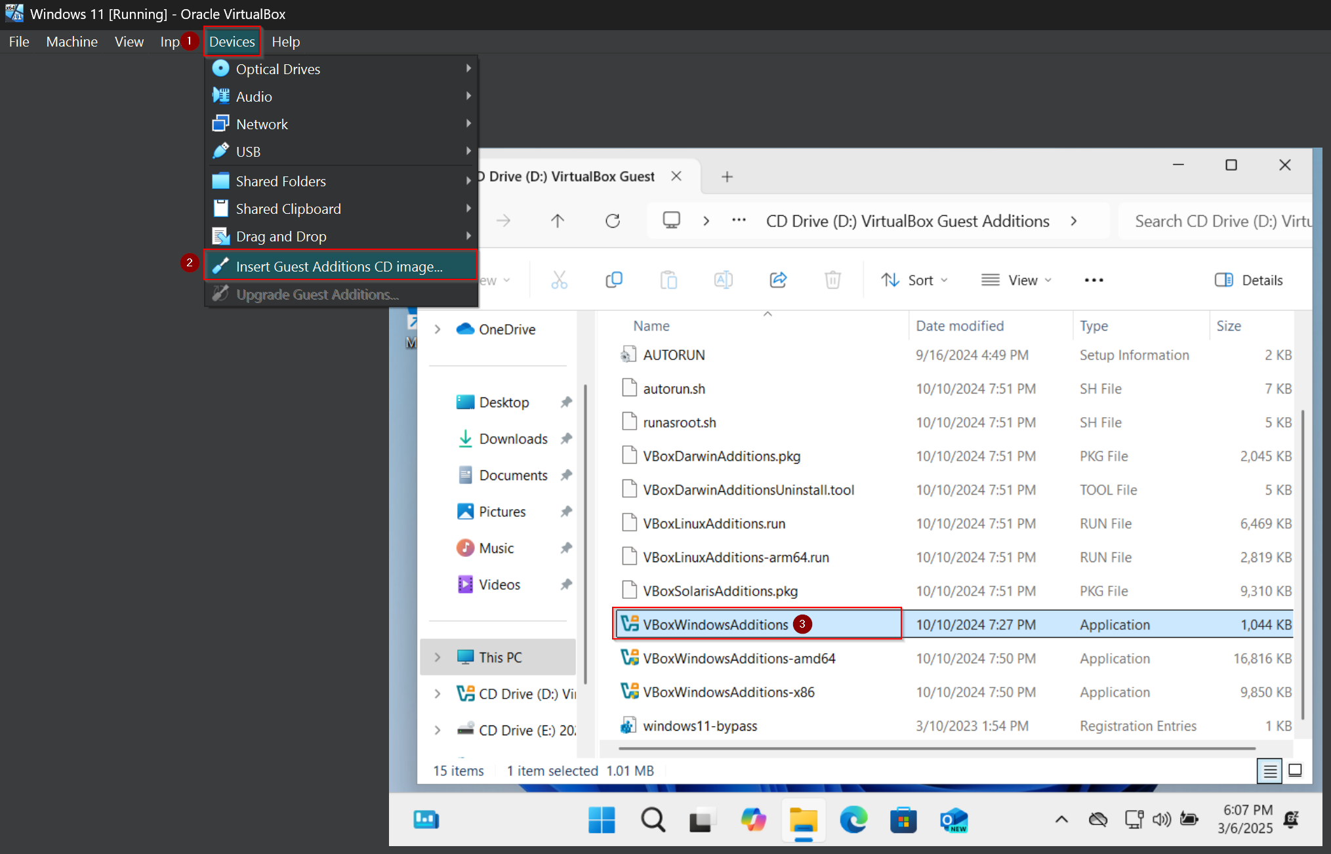This screenshot has height=854, width=1331.
Task: Click the vertical scrollbar in file list
Action: coord(1303,564)
